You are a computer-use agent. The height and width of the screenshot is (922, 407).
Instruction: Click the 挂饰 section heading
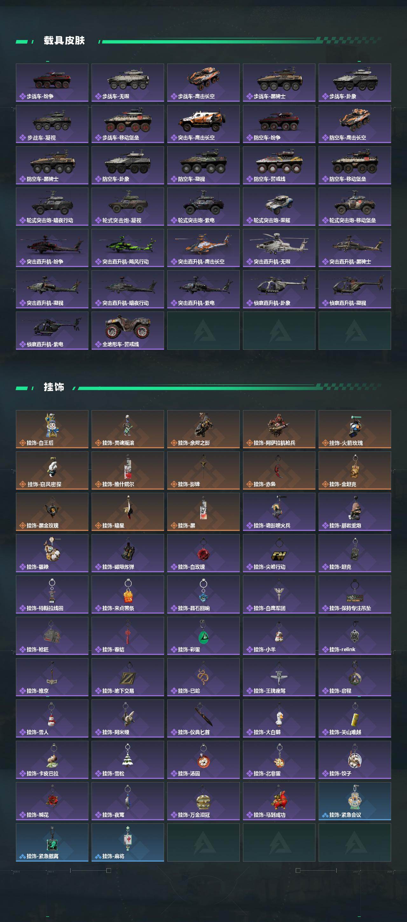click(x=54, y=387)
